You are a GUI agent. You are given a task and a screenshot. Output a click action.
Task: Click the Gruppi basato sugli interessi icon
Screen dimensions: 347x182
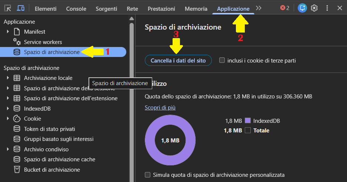[17, 139]
